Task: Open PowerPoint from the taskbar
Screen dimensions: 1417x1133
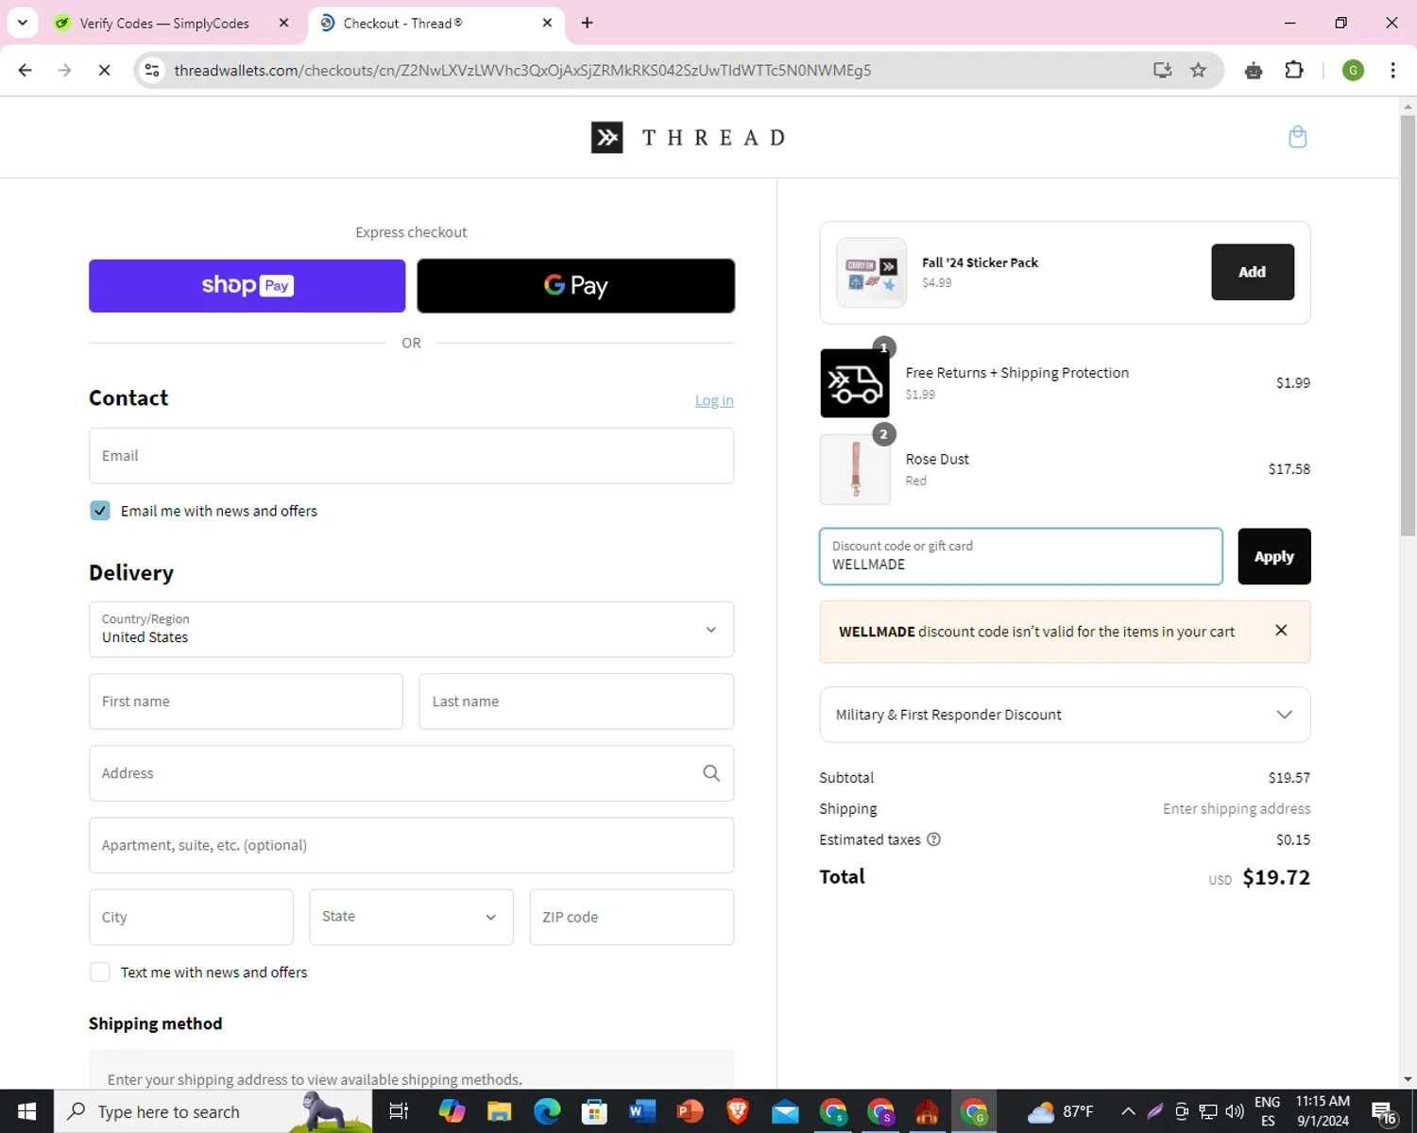Action: [690, 1111]
